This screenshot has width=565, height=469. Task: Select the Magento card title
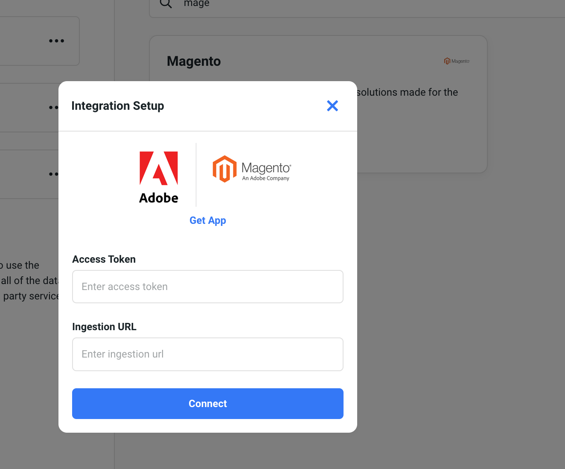[x=194, y=62]
